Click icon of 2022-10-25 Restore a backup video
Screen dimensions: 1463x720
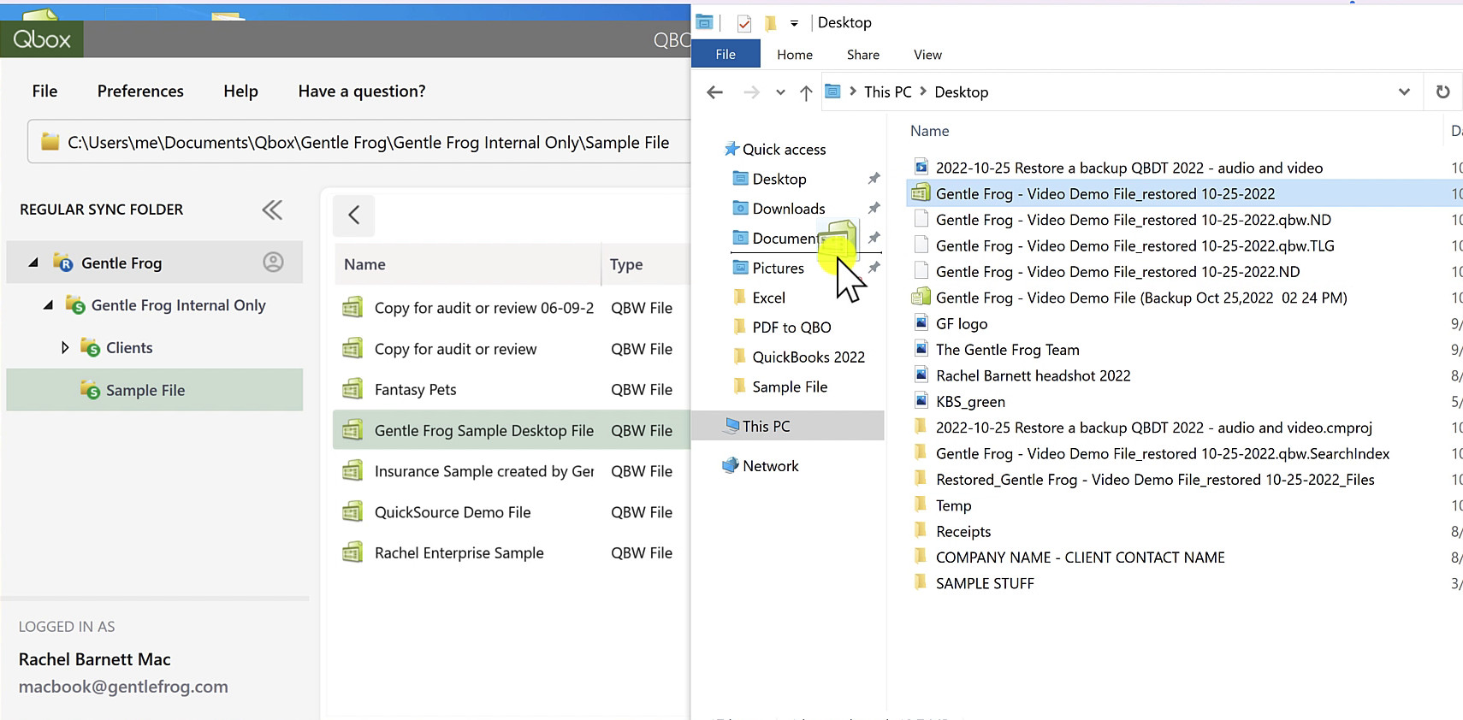[921, 168]
